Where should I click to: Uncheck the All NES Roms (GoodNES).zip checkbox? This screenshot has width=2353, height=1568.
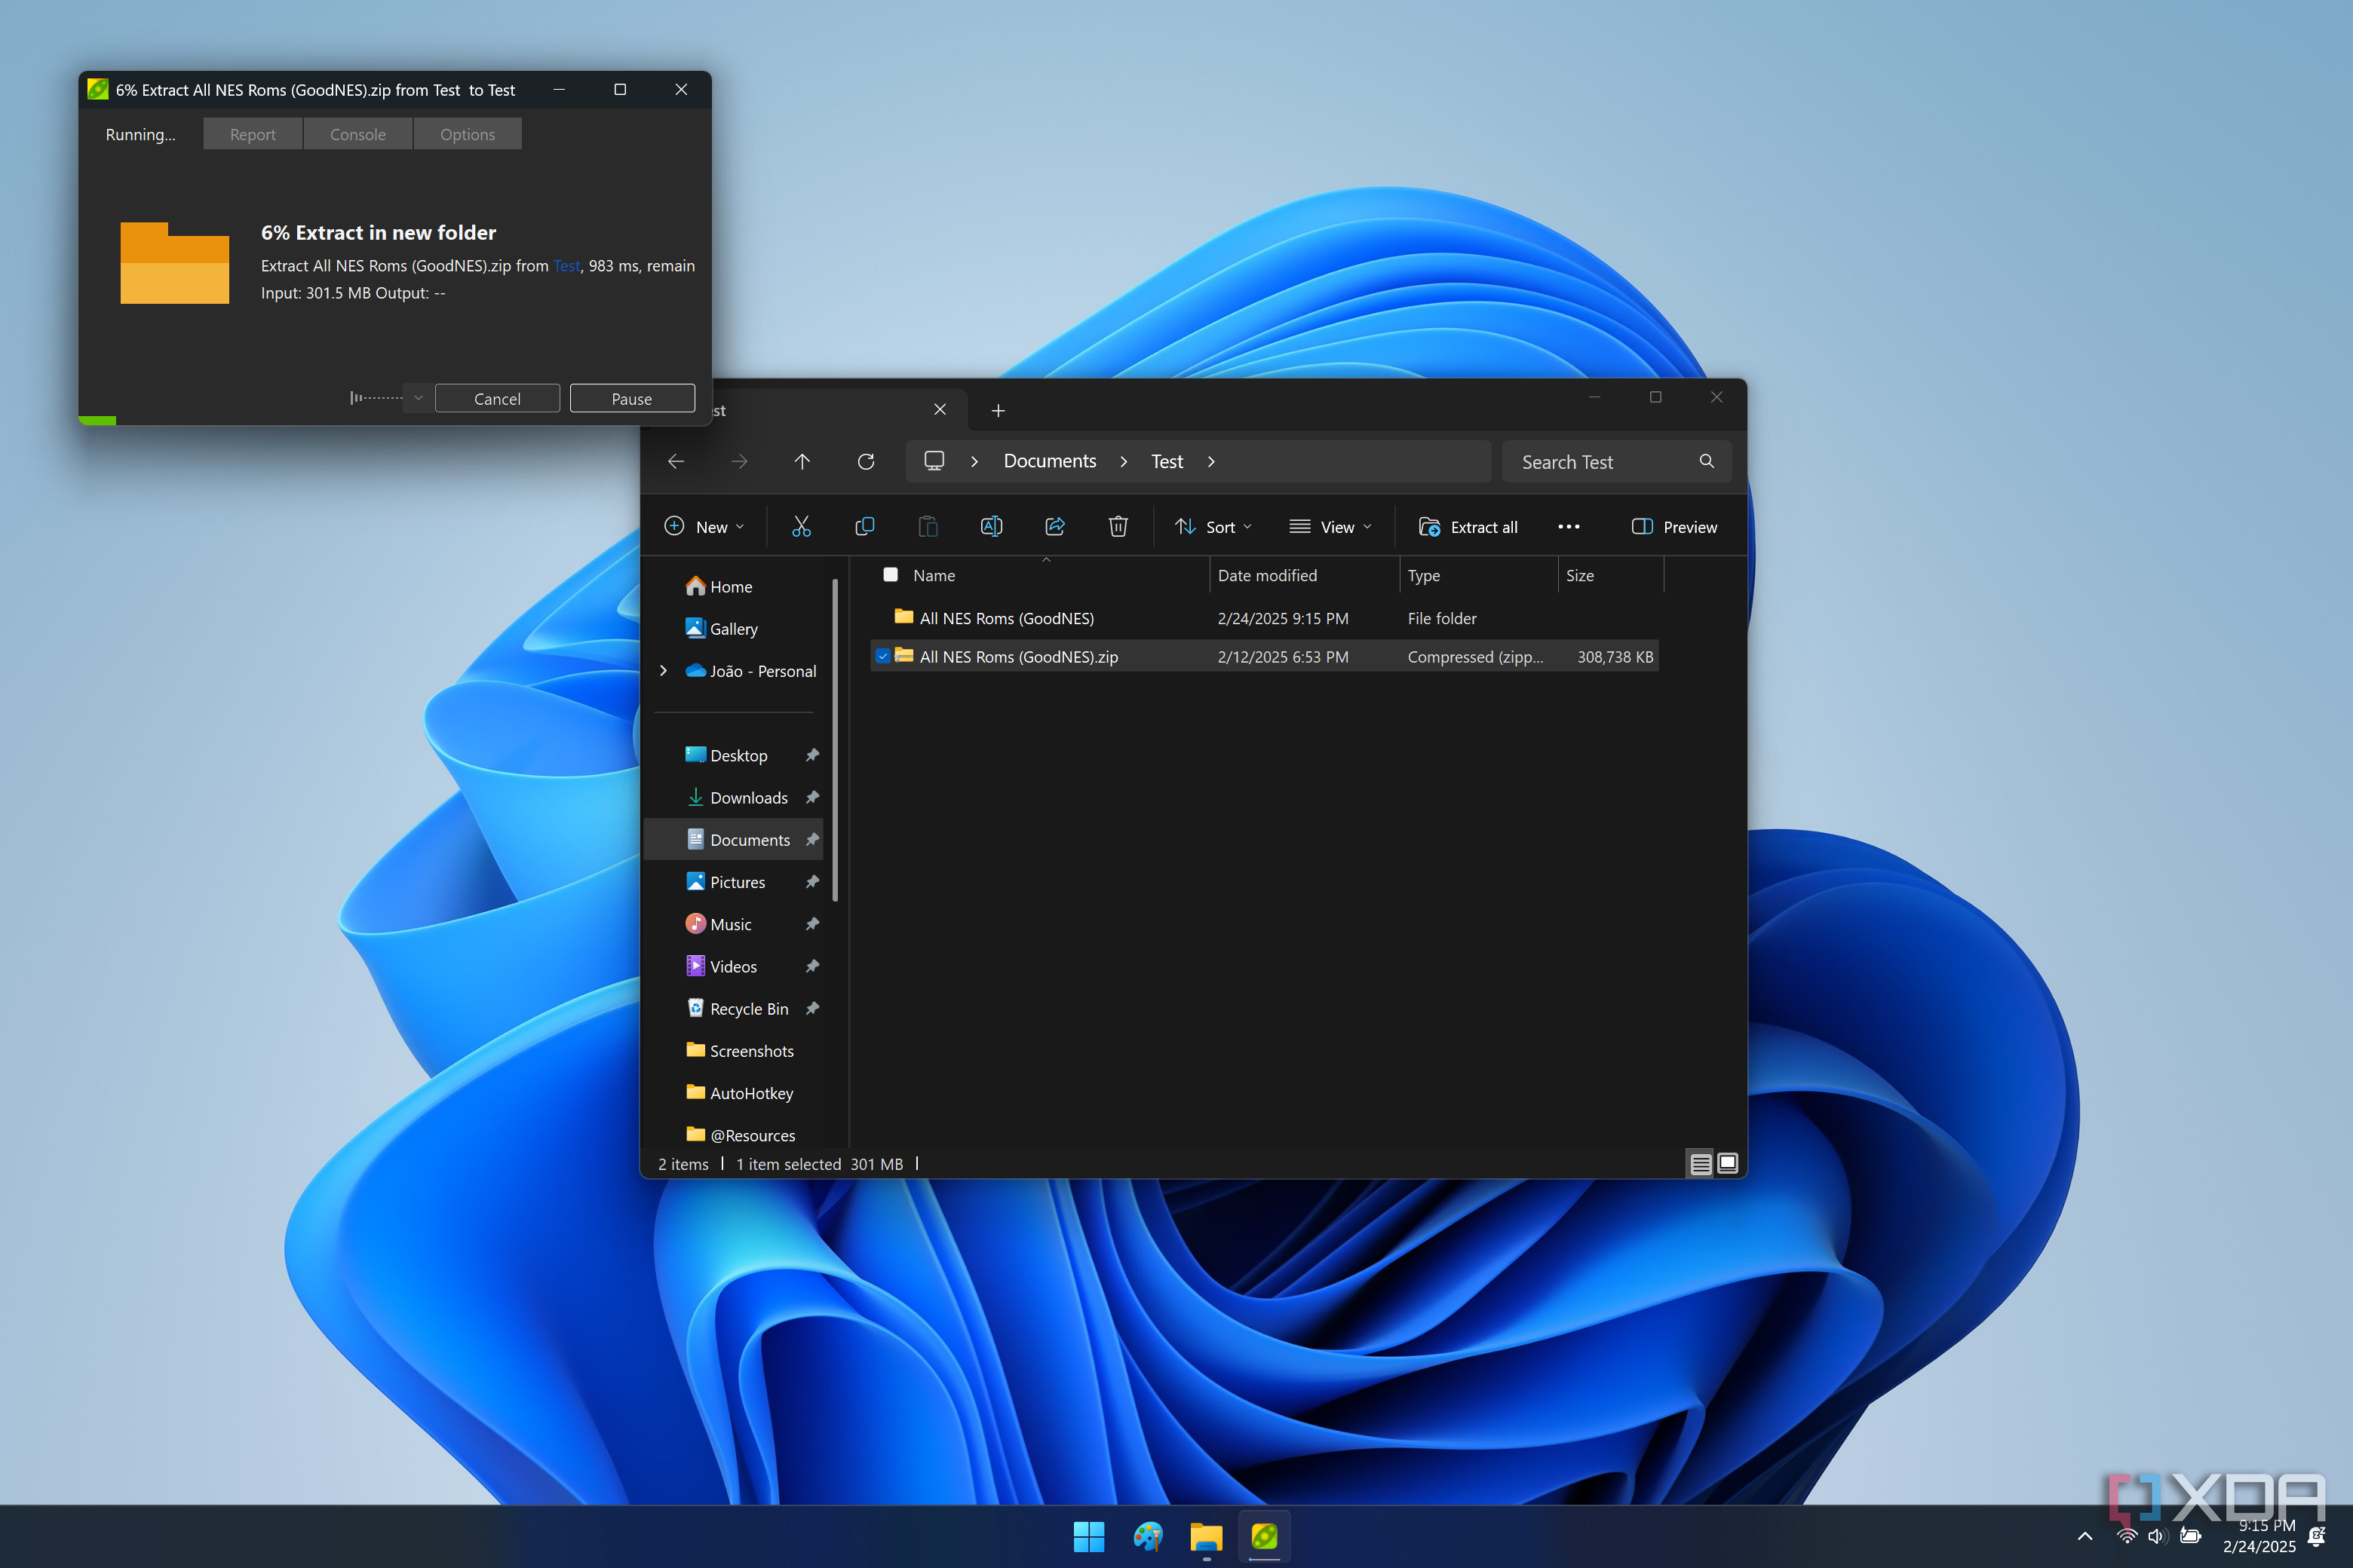882,657
